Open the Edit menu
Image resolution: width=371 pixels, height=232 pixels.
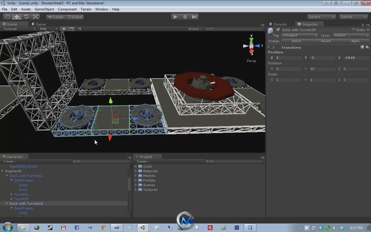tap(14, 9)
